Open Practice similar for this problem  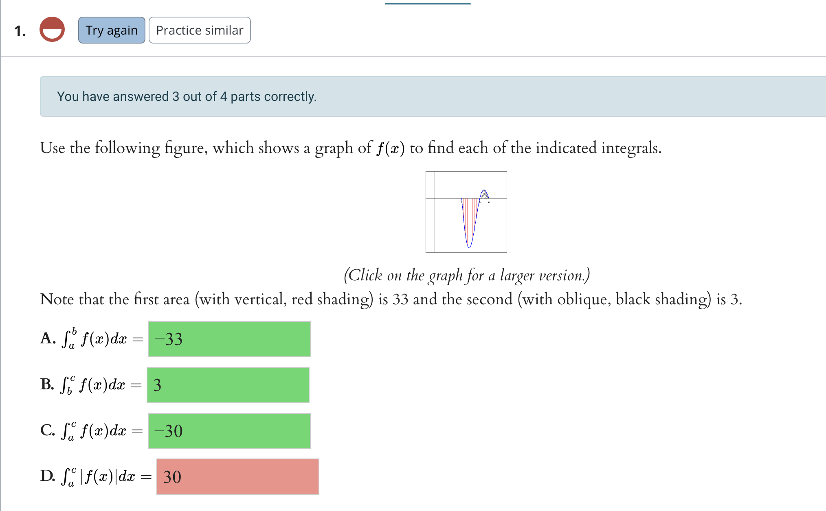200,30
